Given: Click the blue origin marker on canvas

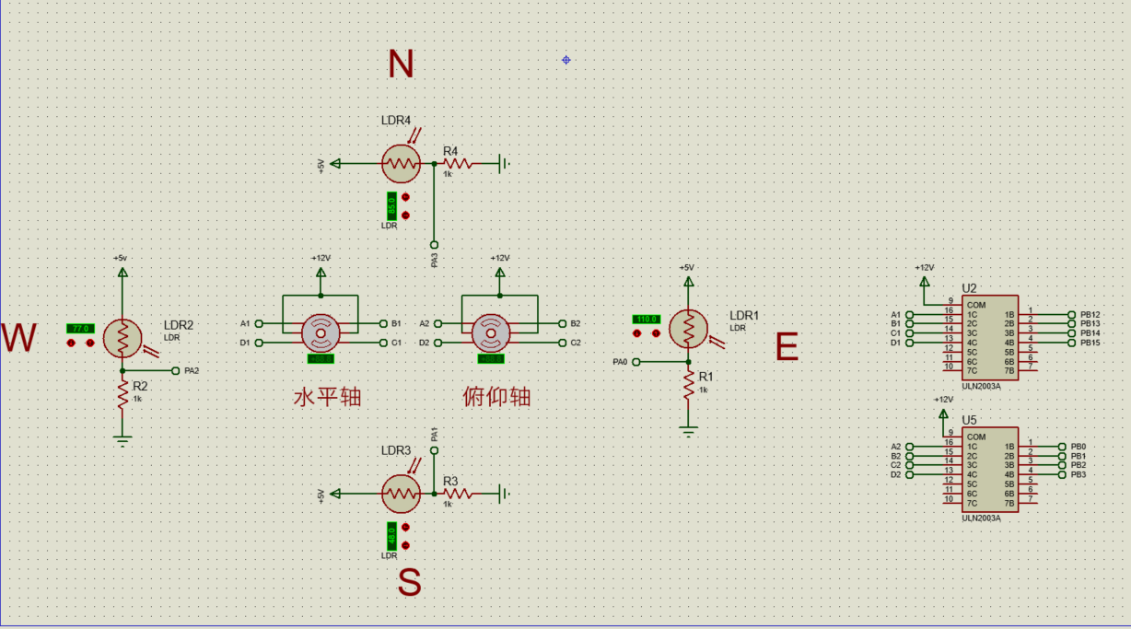Looking at the screenshot, I should point(566,60).
